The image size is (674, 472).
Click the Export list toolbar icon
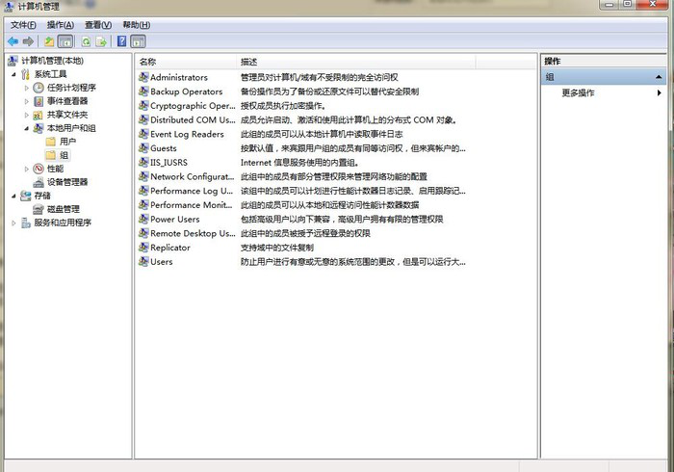tap(101, 41)
